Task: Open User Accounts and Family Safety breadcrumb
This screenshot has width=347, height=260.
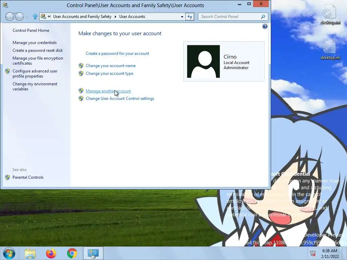Action: 82,17
